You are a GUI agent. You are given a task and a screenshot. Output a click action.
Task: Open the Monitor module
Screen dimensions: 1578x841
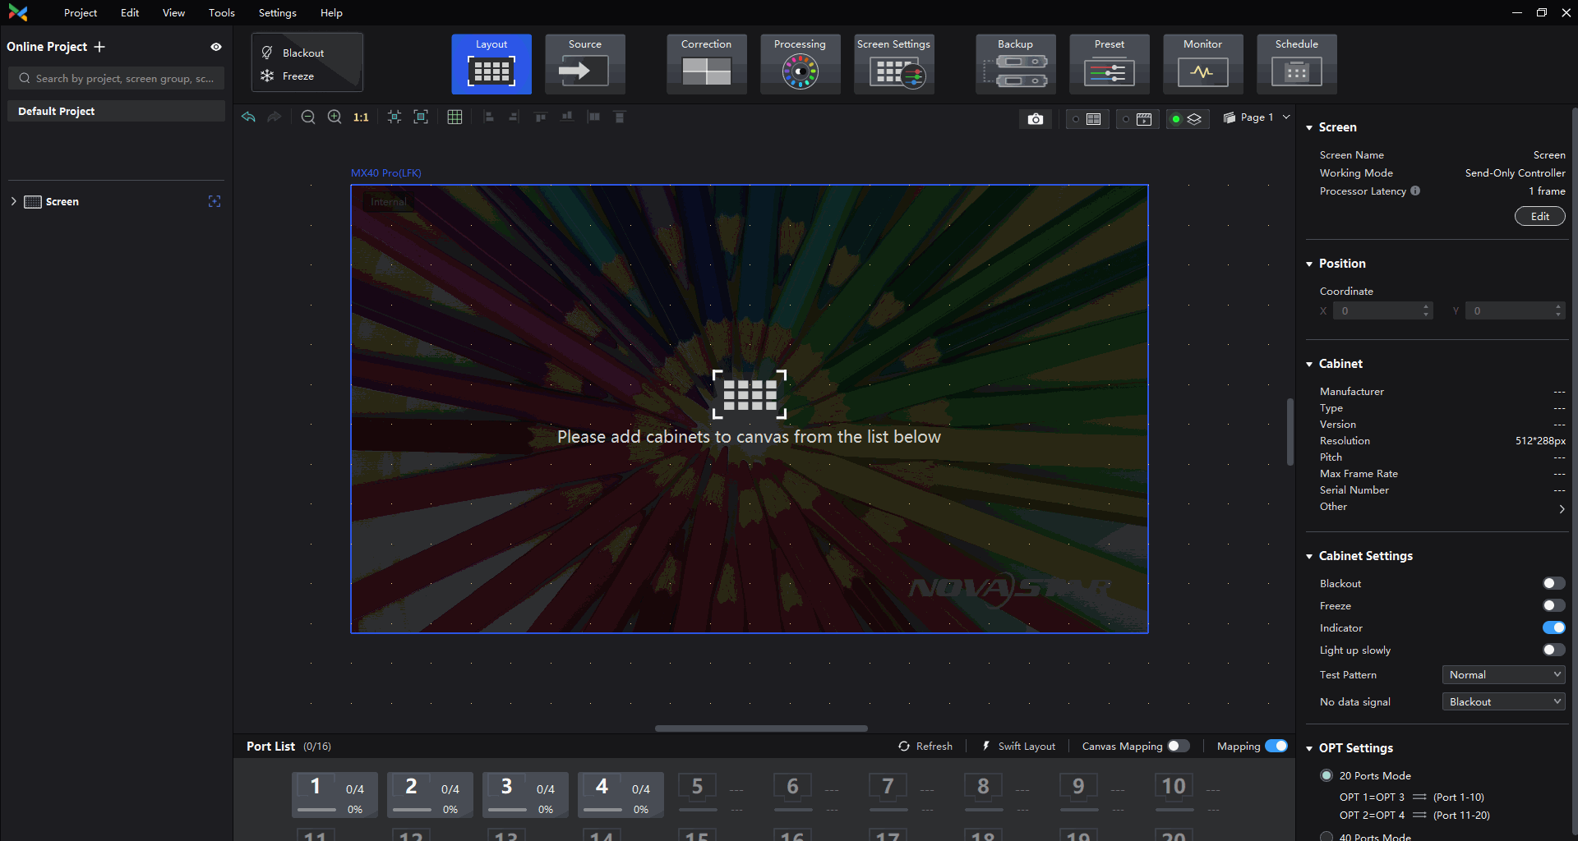[1203, 64]
